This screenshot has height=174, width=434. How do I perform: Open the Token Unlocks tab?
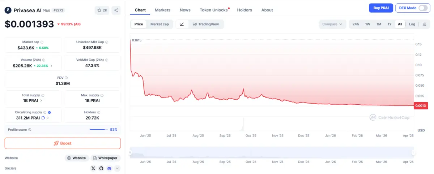click(x=214, y=10)
